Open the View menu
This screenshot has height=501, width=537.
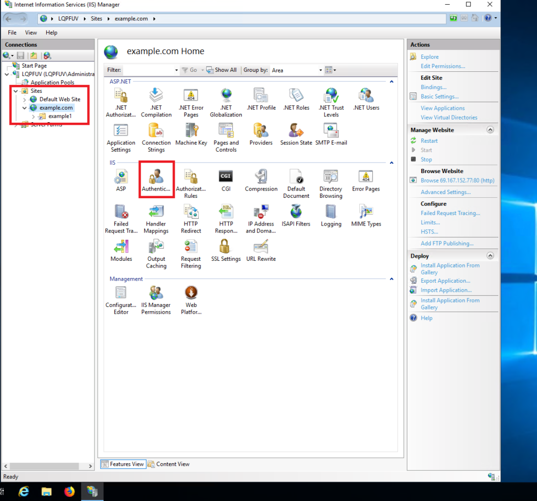click(x=31, y=33)
